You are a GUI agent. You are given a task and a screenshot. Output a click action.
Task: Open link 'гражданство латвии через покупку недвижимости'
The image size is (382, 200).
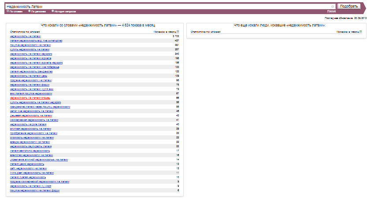tap(40, 107)
